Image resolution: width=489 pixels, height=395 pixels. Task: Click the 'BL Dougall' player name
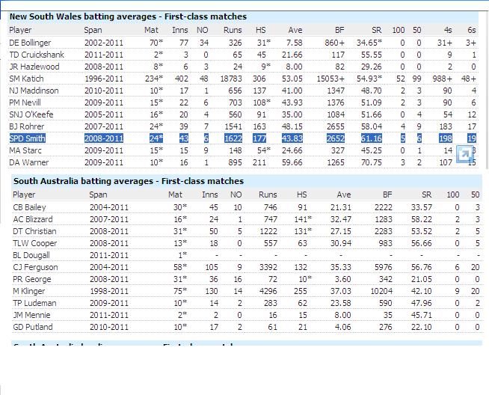(31, 255)
